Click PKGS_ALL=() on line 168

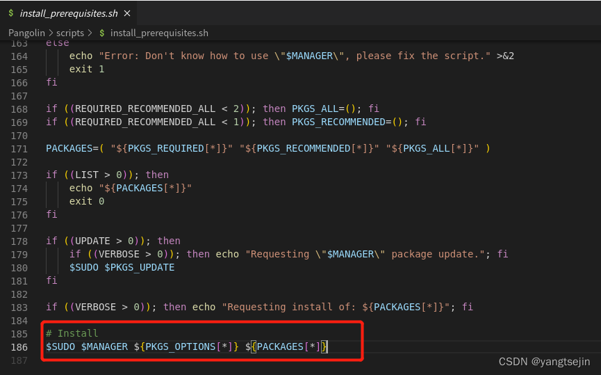click(x=324, y=109)
